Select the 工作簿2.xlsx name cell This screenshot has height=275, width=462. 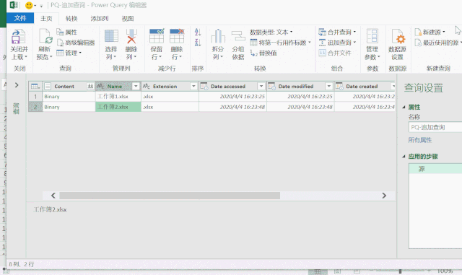pos(118,107)
